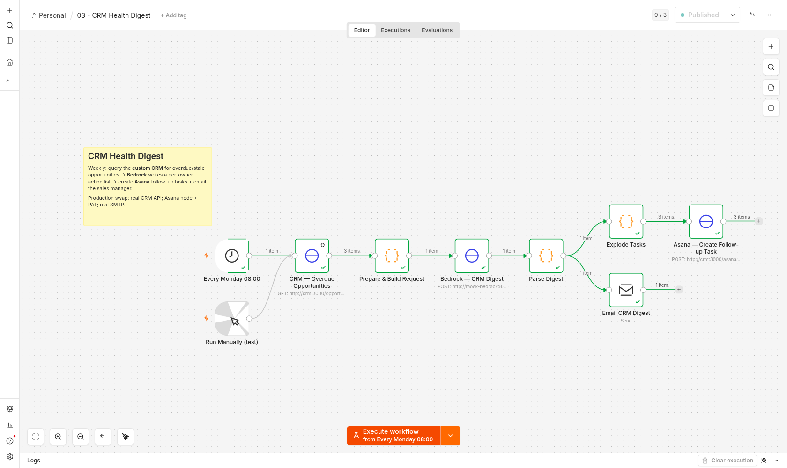Screen dimensions: 787x468
Task: Select the Bedrock — CRM Digest HTTP node
Action: 472,256
